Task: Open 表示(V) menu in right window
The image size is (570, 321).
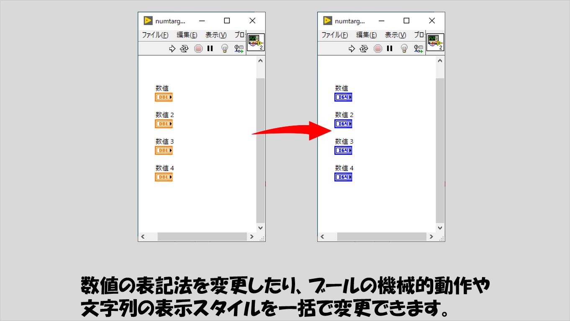Action: click(x=395, y=35)
